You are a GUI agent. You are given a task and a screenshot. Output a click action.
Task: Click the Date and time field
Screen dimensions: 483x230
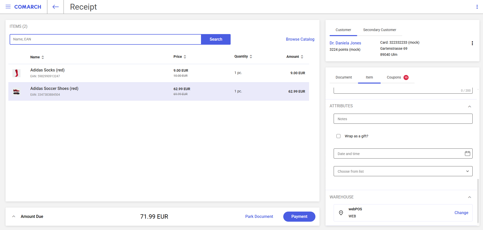pyautogui.click(x=403, y=154)
